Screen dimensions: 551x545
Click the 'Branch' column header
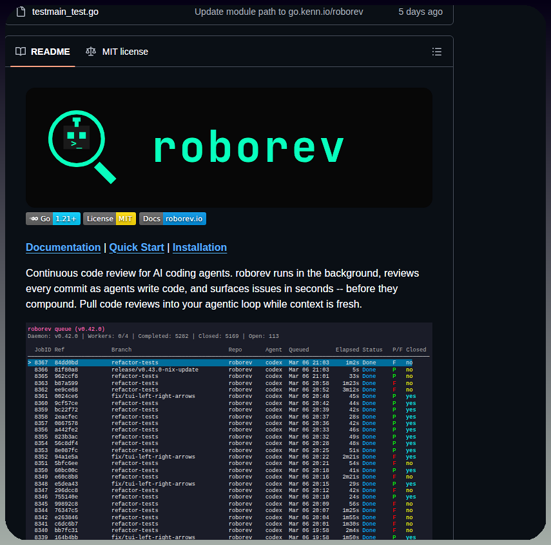121,350
